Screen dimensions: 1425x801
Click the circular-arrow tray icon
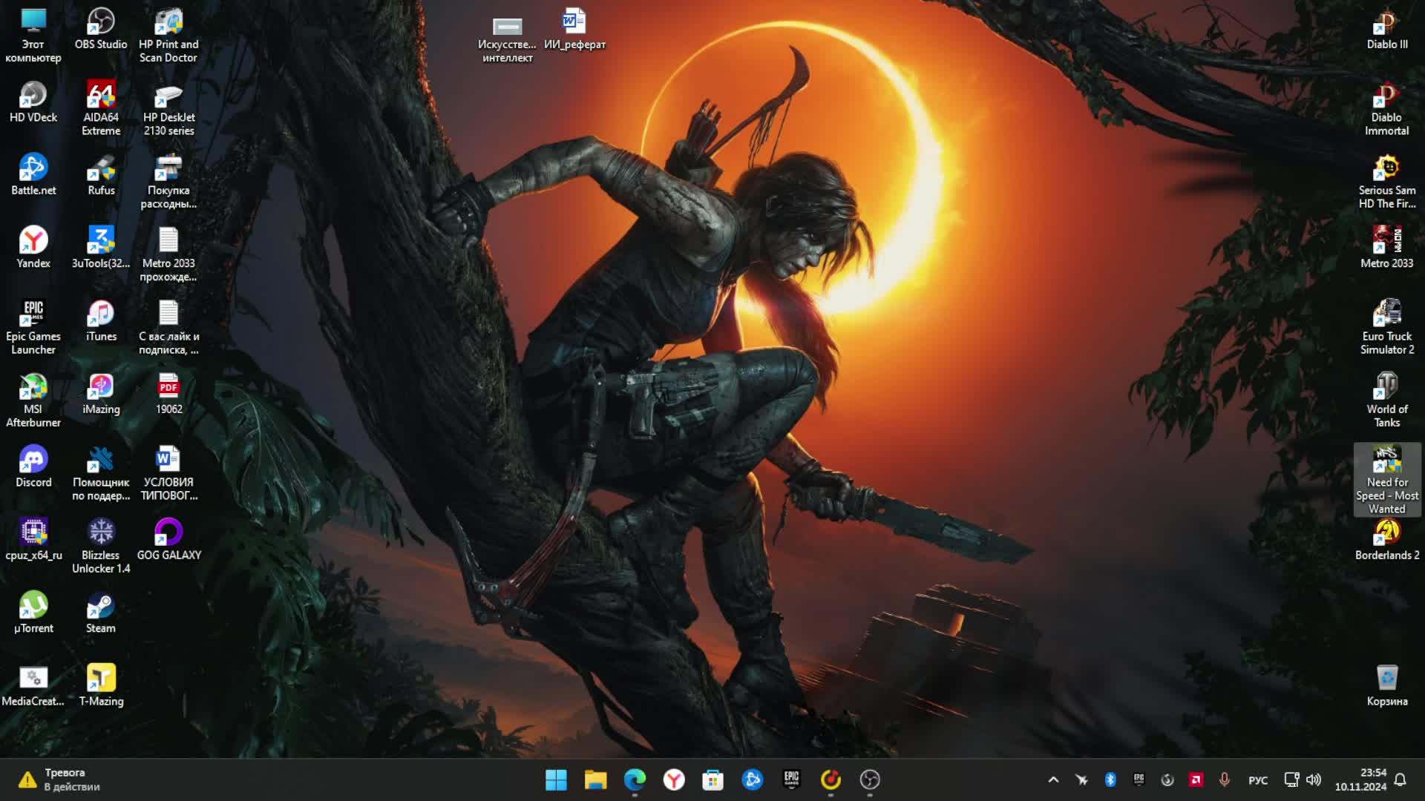pyautogui.click(x=1167, y=779)
